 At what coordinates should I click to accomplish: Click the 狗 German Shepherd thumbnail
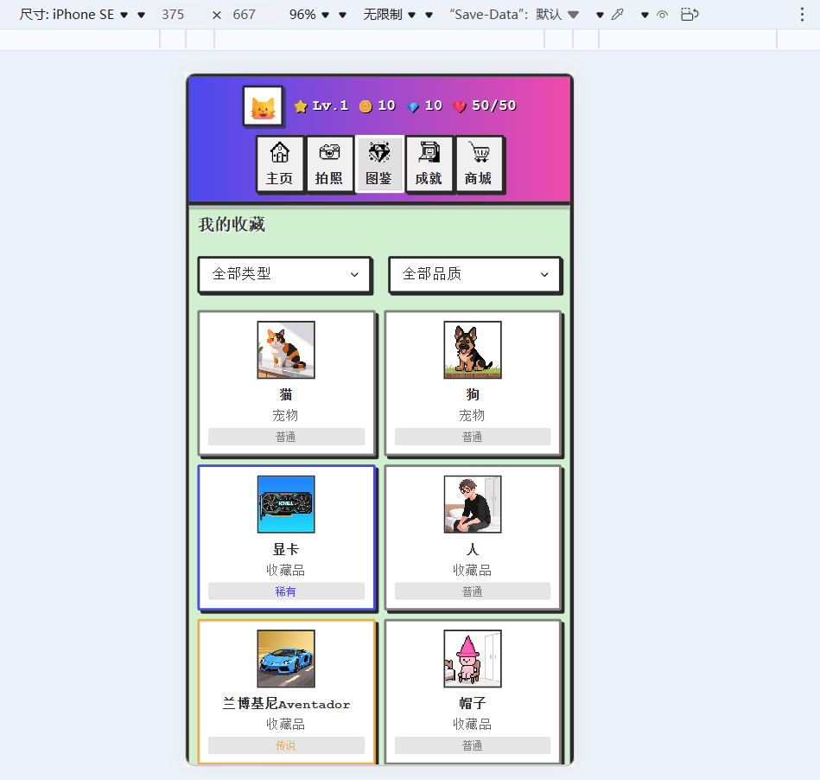coord(472,349)
